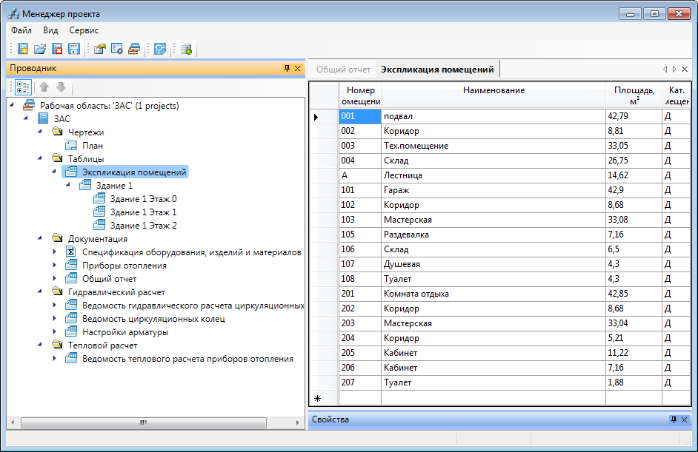Collapse the Рабочая область root node
The image size is (698, 452).
click(12, 105)
